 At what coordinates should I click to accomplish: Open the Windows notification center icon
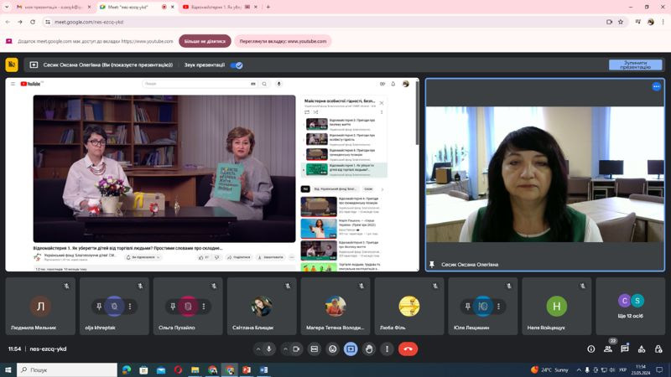tap(659, 369)
